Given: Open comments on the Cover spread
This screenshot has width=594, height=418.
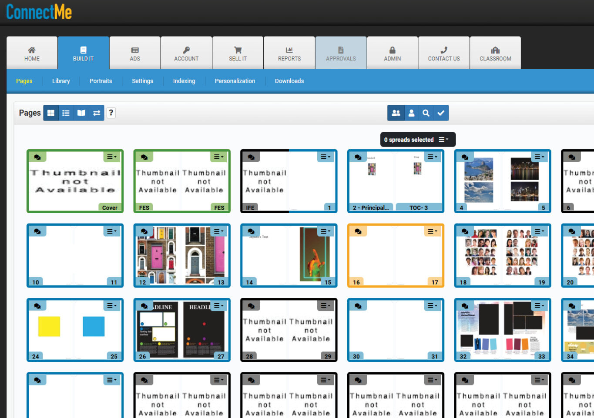Looking at the screenshot, I should (37, 157).
